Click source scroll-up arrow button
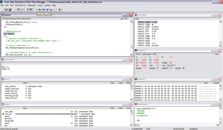Viewport: 223px width, 130px height. 131,21
